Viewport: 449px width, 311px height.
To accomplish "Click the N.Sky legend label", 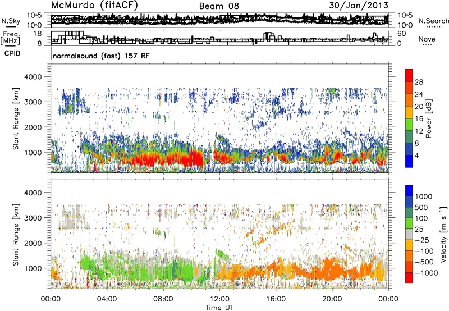I will (x=11, y=21).
